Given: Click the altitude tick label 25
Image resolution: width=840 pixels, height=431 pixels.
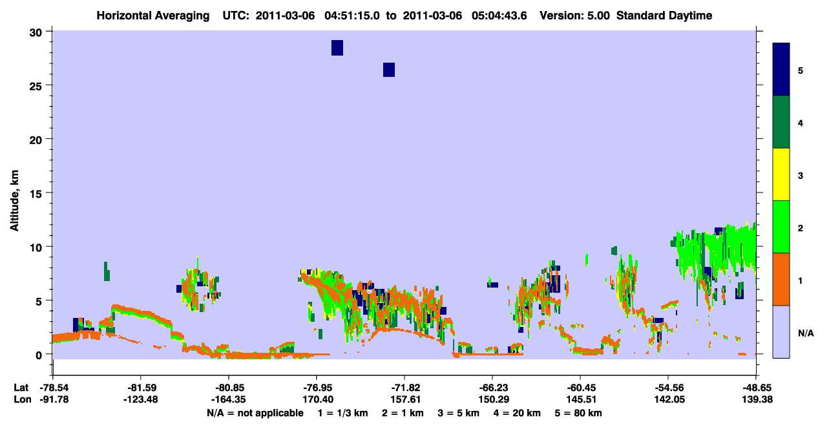Looking at the screenshot, I should (x=37, y=85).
